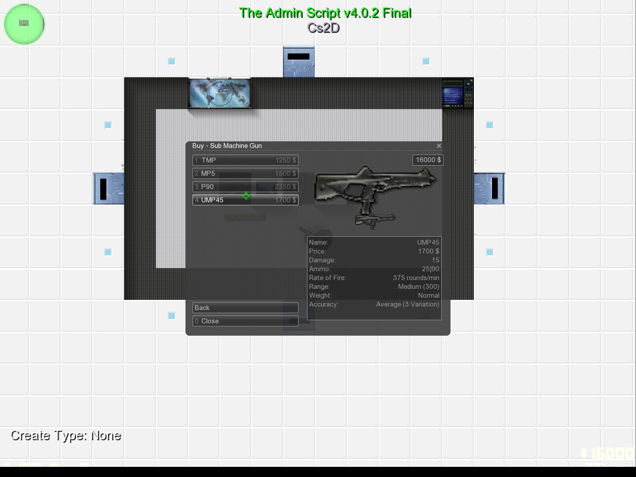
Task: Click the green player avatar icon top-left
Action: 24,24
